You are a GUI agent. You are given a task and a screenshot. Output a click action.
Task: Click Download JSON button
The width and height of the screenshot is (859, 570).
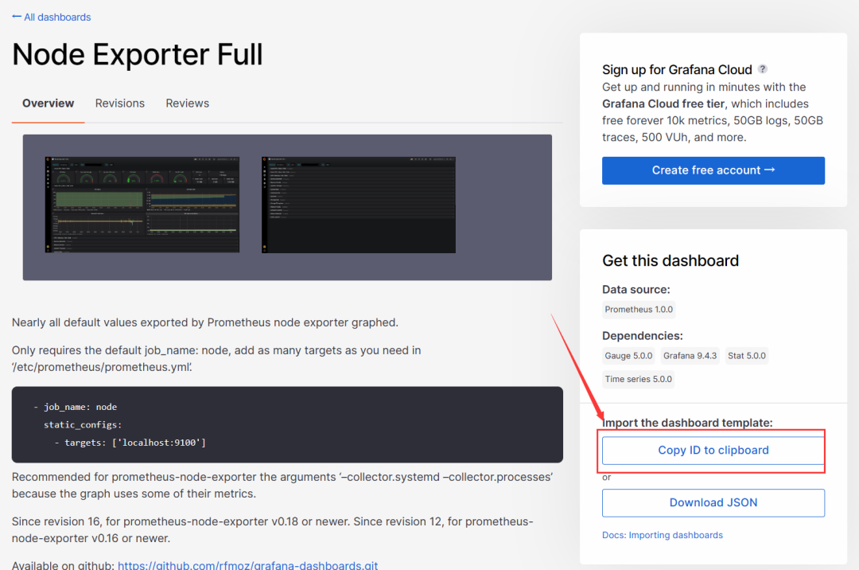click(713, 502)
